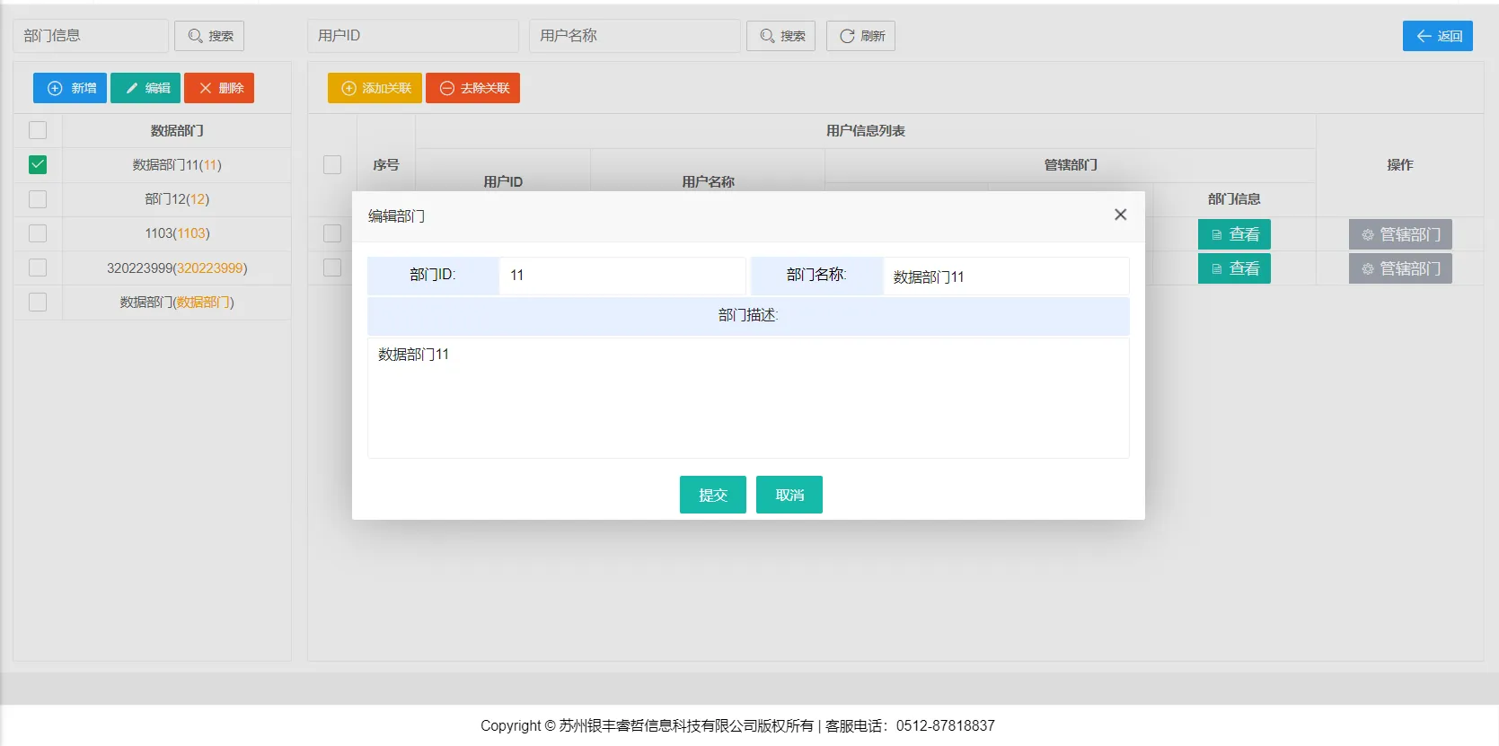Image resolution: width=1499 pixels, height=746 pixels.
Task: Close the 编辑部门 dialog with X
Action: 1120,215
